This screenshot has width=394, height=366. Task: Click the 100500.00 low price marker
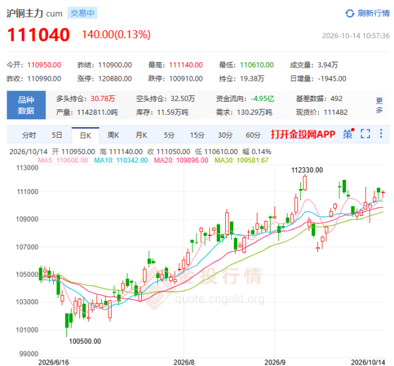[85, 341]
